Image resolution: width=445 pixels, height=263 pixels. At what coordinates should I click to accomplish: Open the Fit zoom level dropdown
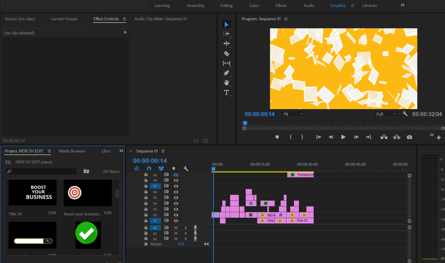pos(293,114)
